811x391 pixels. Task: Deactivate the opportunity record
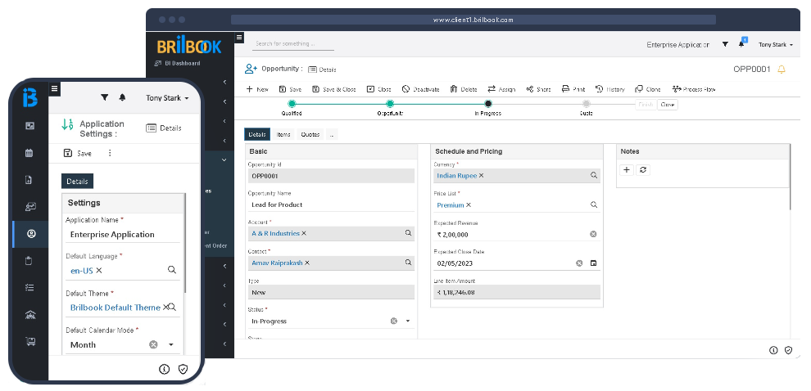[420, 89]
